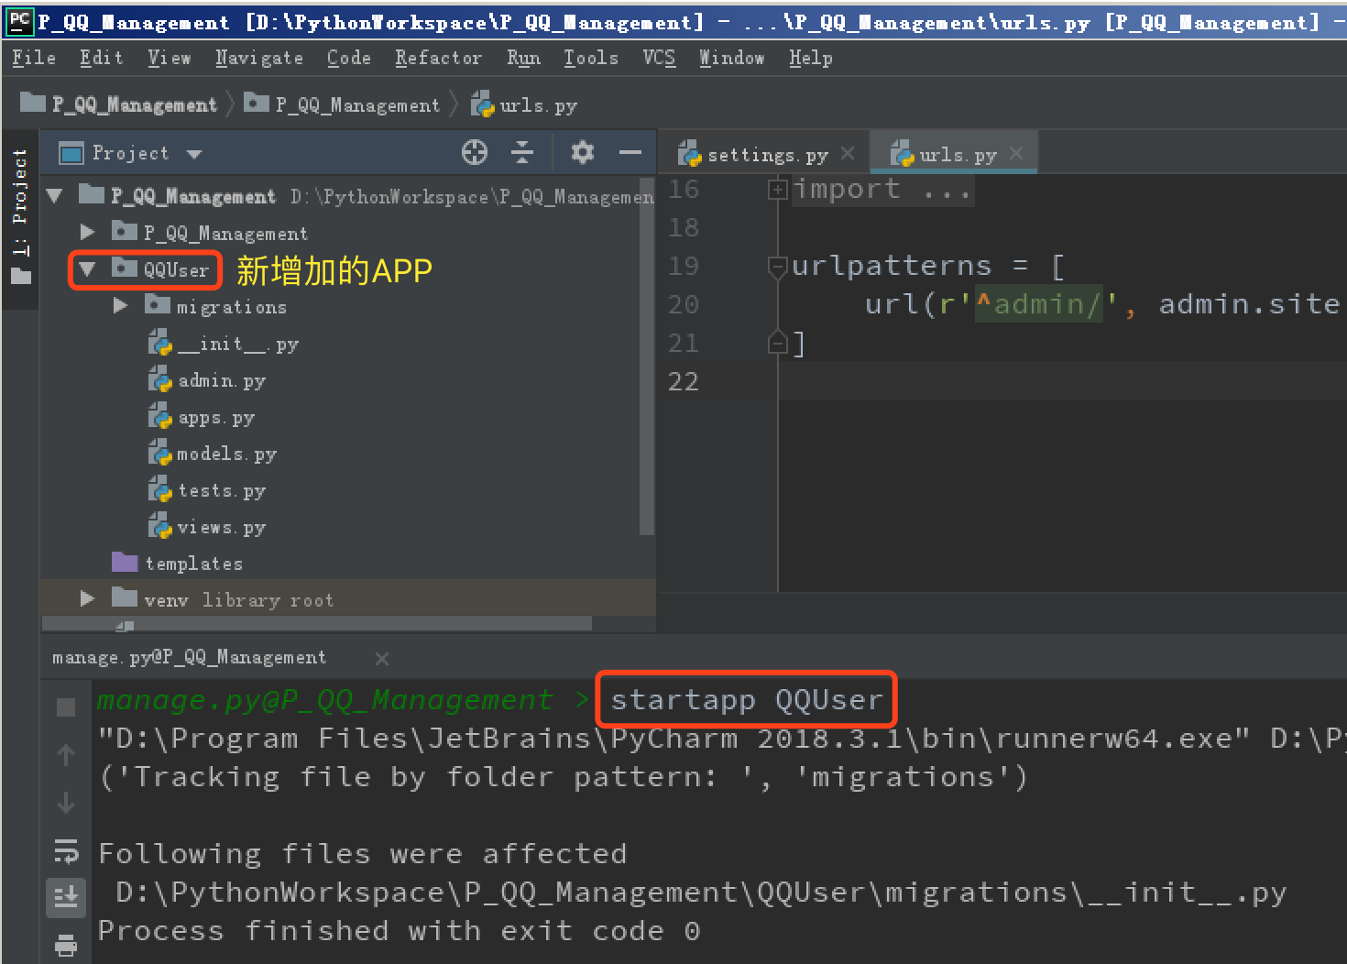Print console output via printer icon

coord(66,945)
